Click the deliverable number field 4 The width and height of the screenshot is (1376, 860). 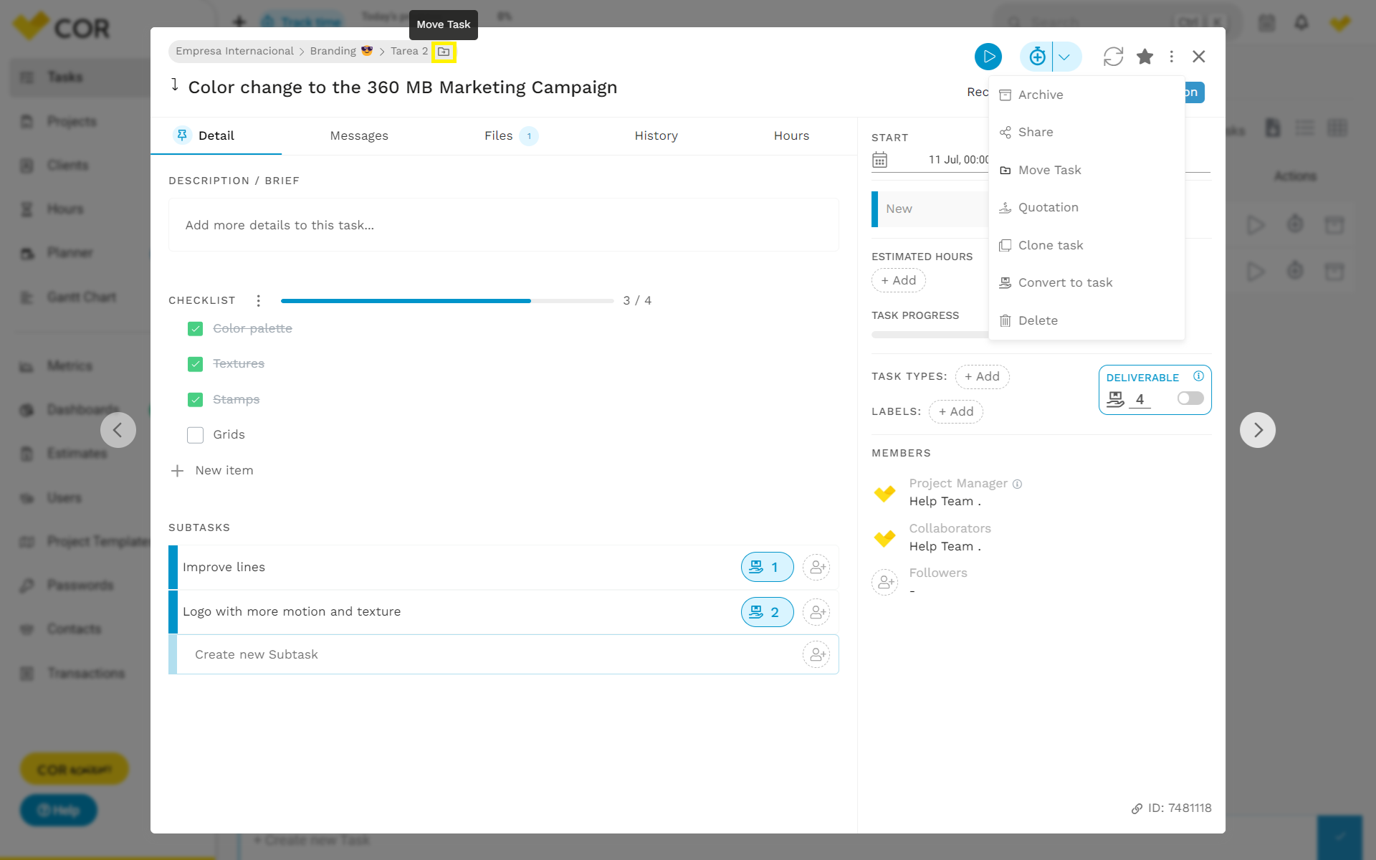[x=1139, y=399]
